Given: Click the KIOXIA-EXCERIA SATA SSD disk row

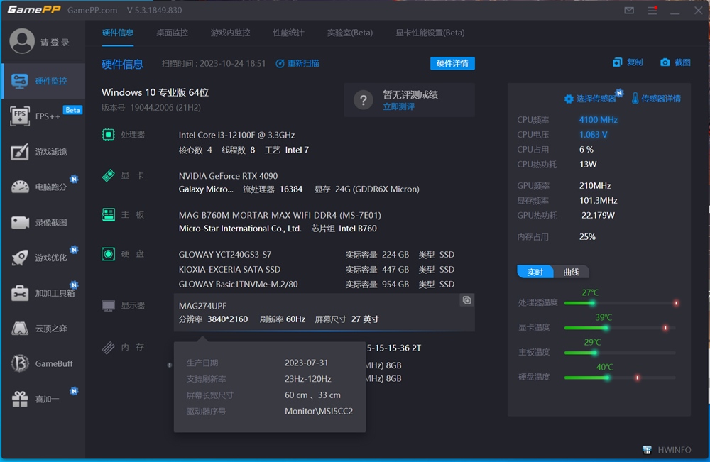Looking at the screenshot, I should click(317, 269).
